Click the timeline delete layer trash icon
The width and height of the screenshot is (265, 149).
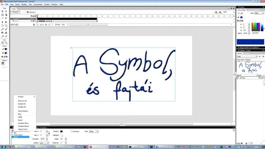pyautogui.click(x=34, y=25)
